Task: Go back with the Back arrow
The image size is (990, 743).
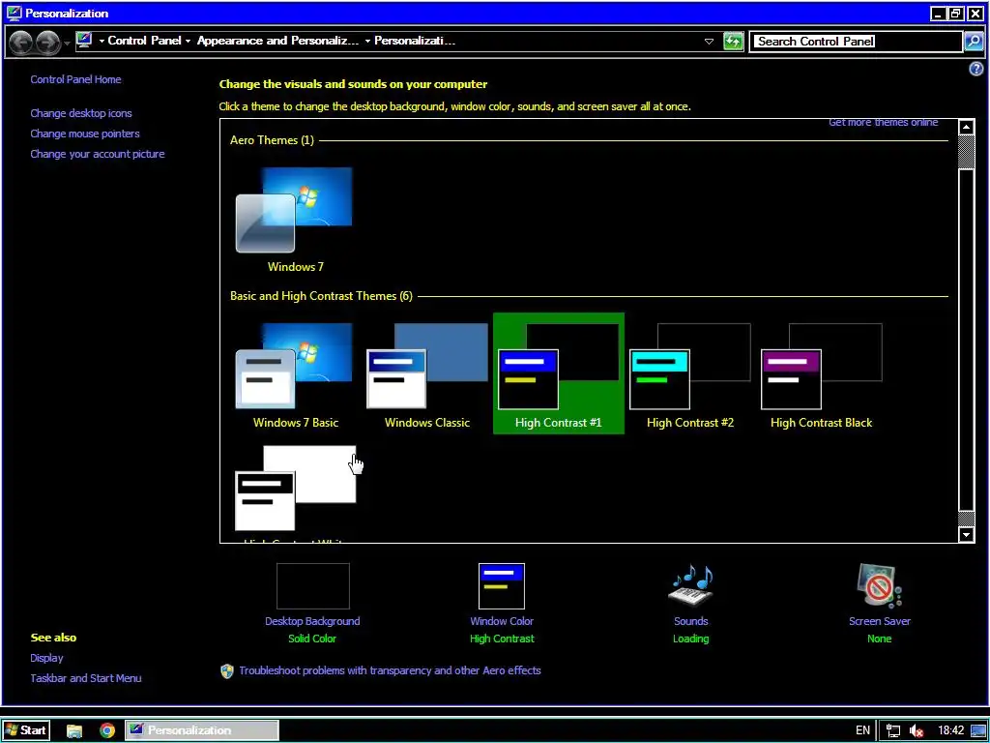Action: click(21, 42)
